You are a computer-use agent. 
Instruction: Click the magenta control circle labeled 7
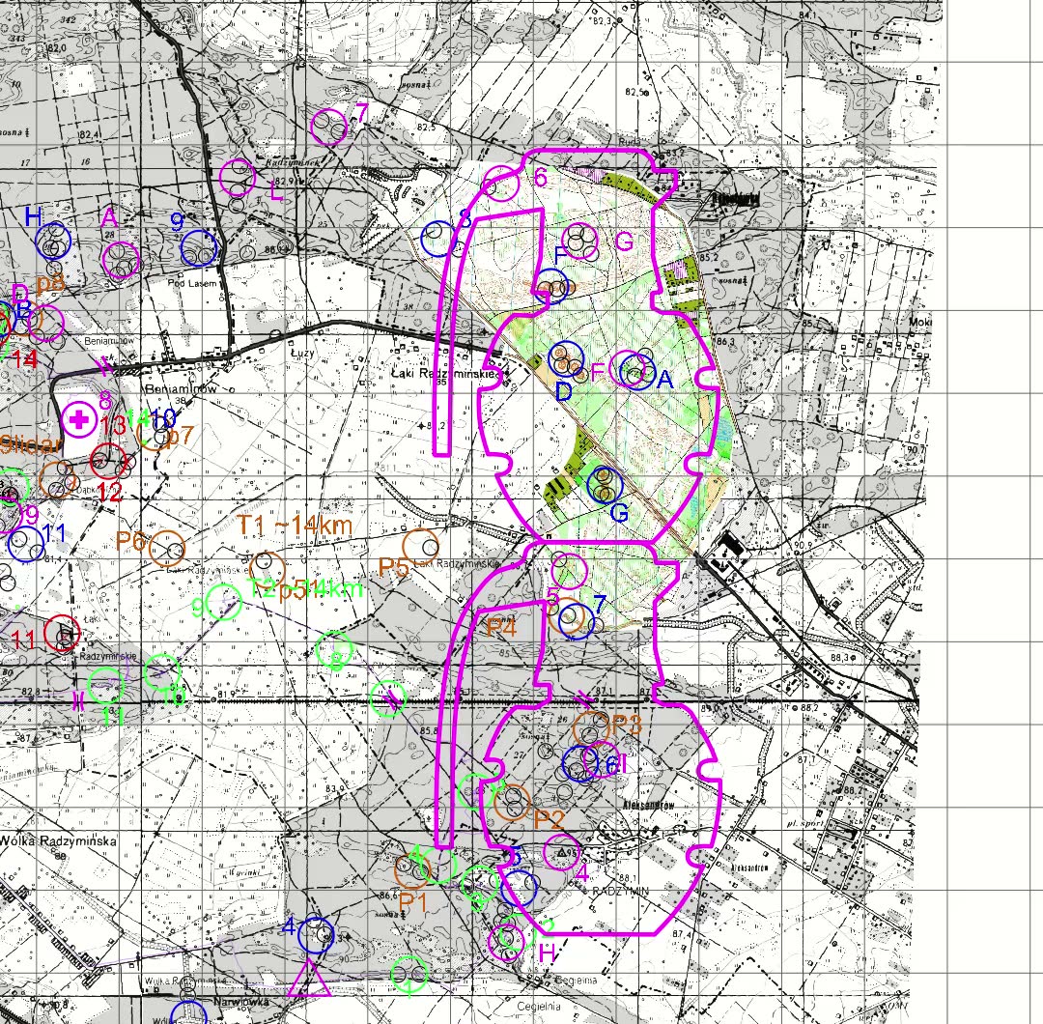pyautogui.click(x=328, y=128)
